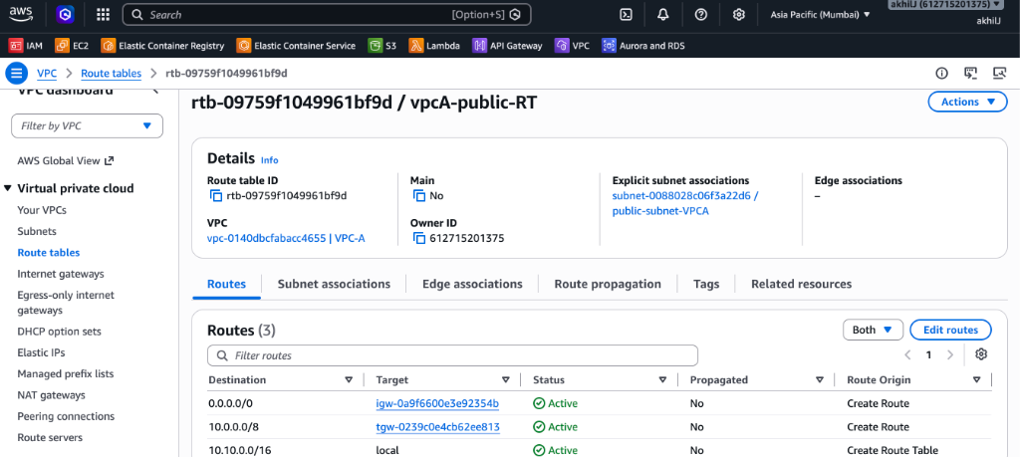Open API Gateway shortcut
Viewport: 1020px width, 457px height.
(507, 46)
